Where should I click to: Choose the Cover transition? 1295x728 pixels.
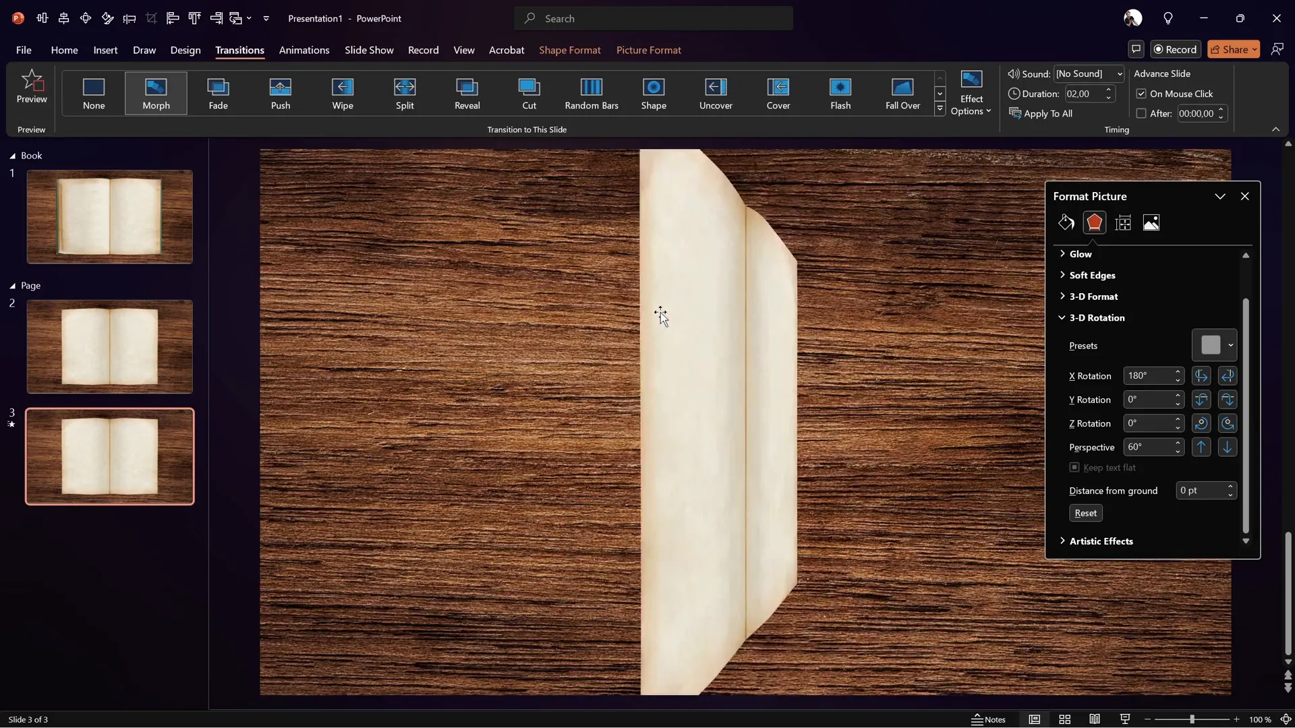778,93
